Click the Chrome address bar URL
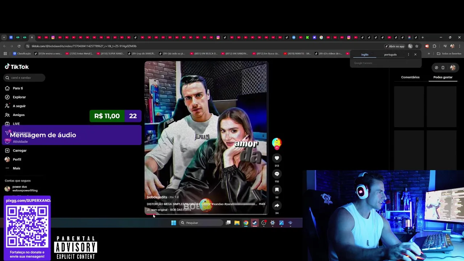Viewport: 464px width, 261px height. click(84, 46)
